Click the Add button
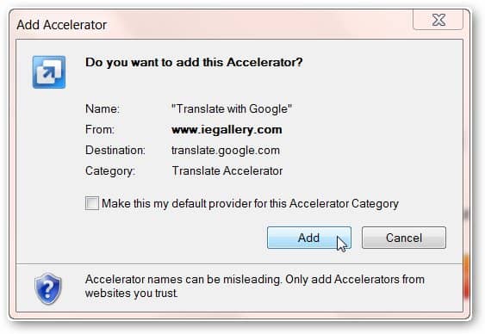 point(309,238)
